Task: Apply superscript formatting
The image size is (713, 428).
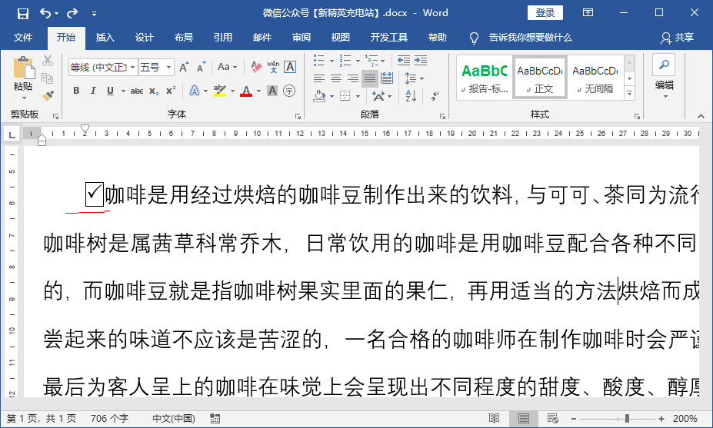Action: [x=171, y=91]
